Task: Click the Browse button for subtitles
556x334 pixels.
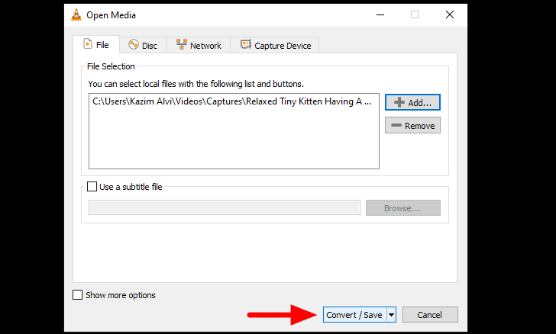Action: pyautogui.click(x=402, y=208)
